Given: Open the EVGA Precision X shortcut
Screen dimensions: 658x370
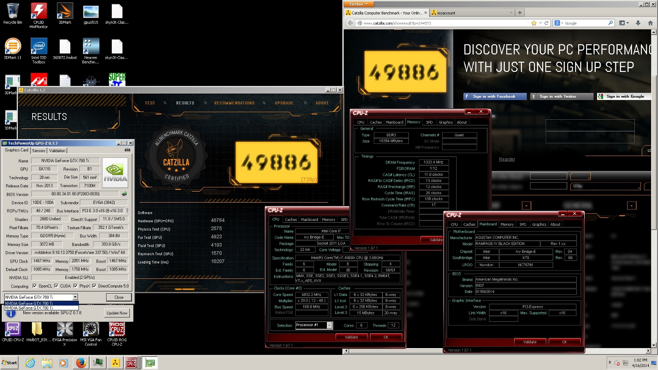Looking at the screenshot, I should [x=65, y=334].
